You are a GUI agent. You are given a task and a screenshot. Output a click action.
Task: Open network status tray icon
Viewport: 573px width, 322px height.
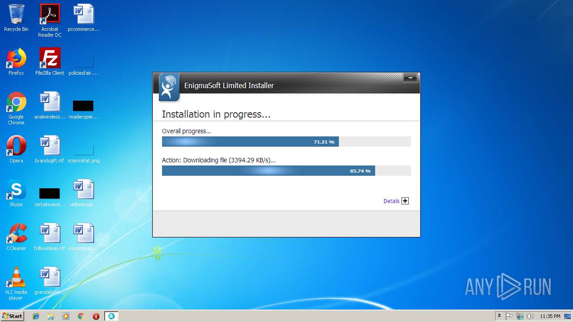[x=520, y=316]
